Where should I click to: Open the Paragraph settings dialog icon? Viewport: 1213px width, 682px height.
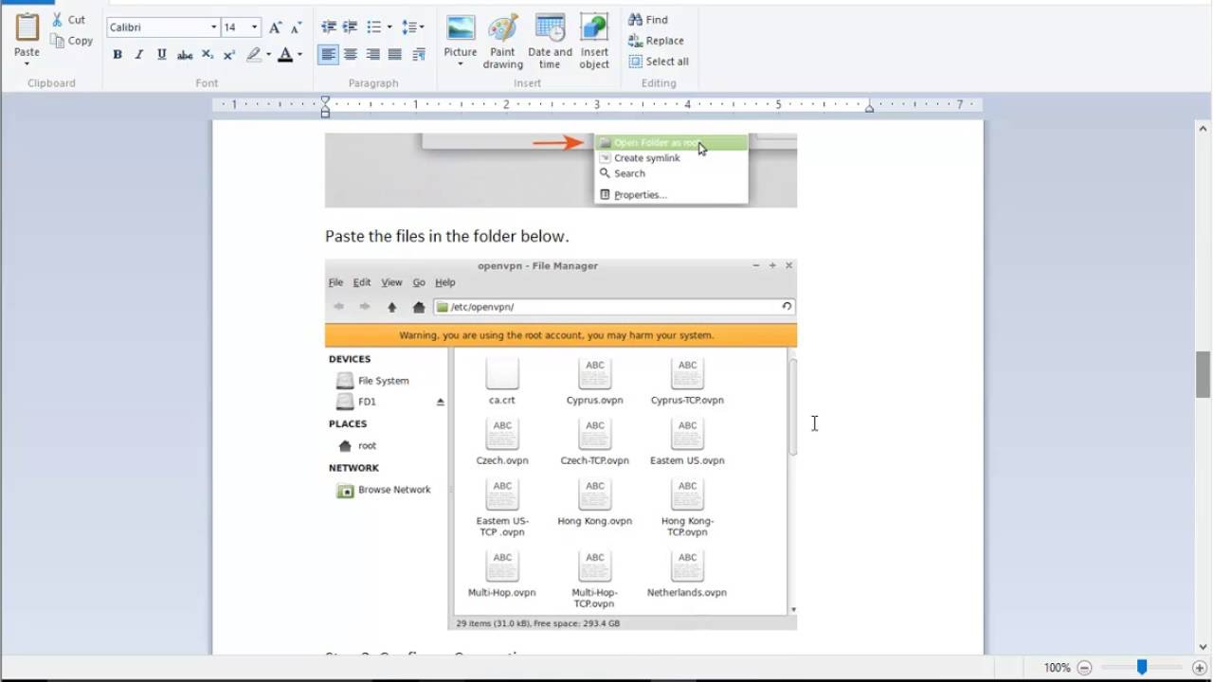pyautogui.click(x=418, y=55)
